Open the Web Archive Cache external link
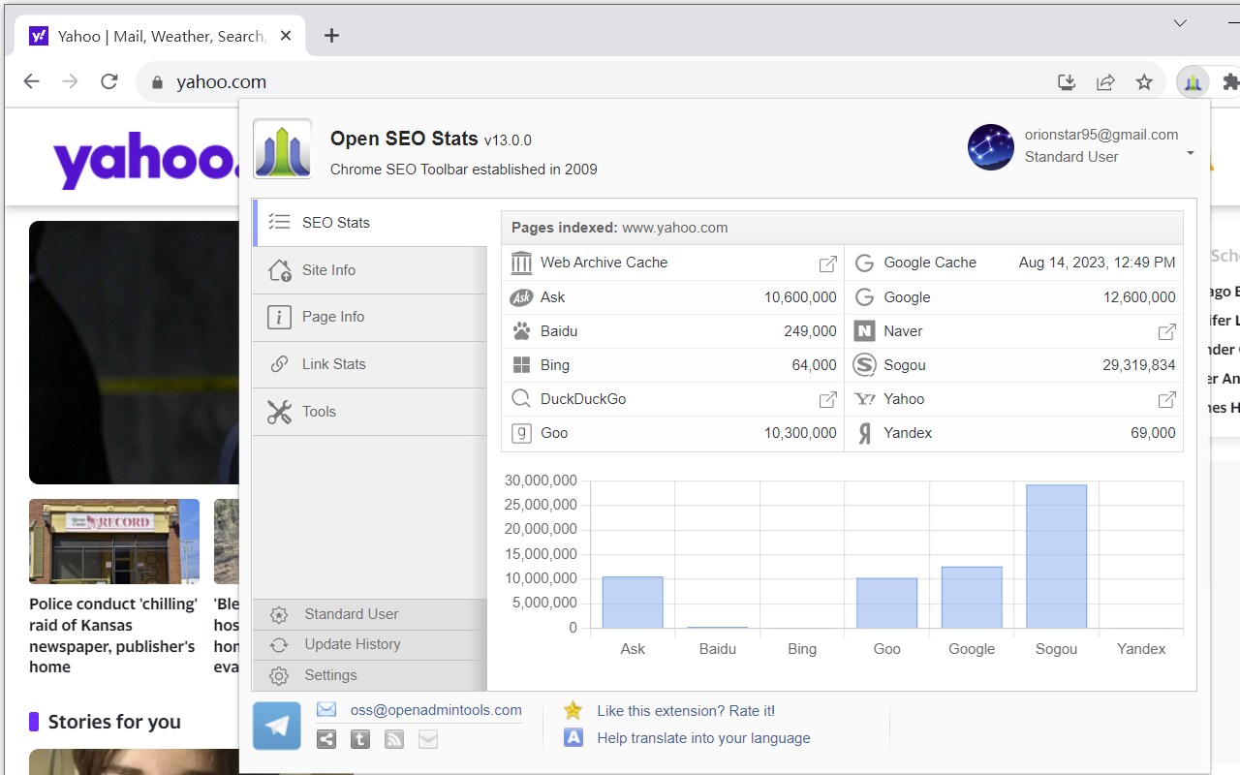 coord(828,263)
